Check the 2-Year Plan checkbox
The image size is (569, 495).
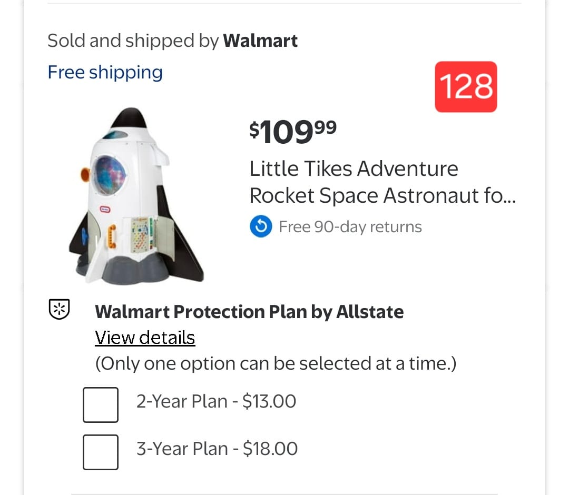[x=101, y=404]
